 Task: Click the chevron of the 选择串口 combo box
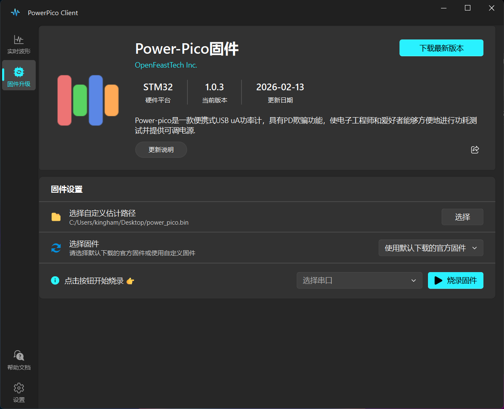414,281
